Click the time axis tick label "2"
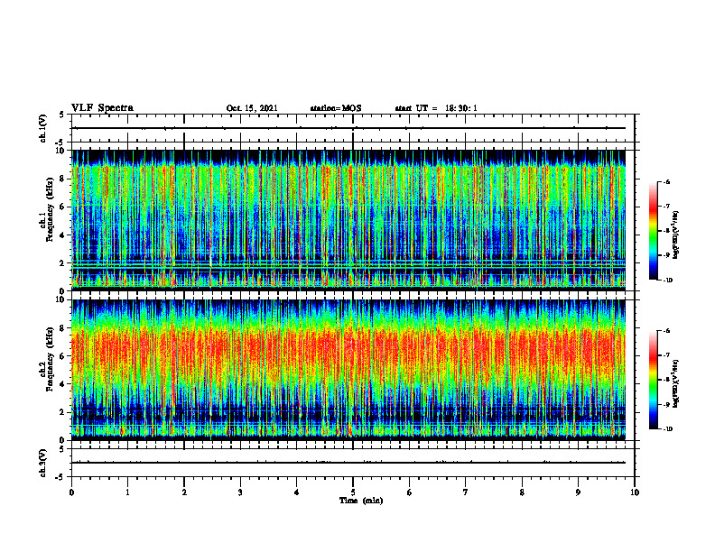715x552 pixels. pyautogui.click(x=184, y=492)
